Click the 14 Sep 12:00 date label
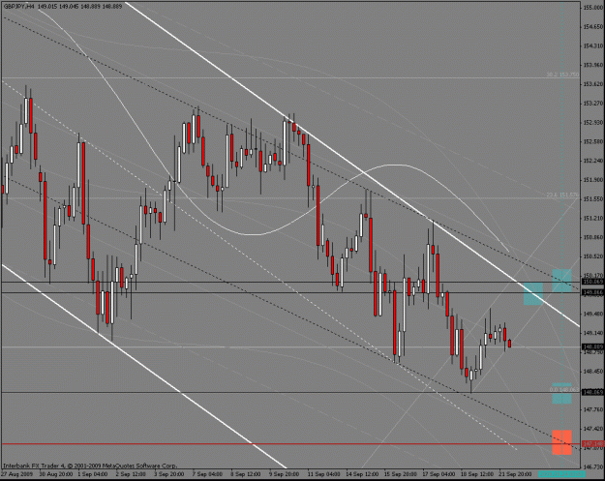 click(x=362, y=473)
